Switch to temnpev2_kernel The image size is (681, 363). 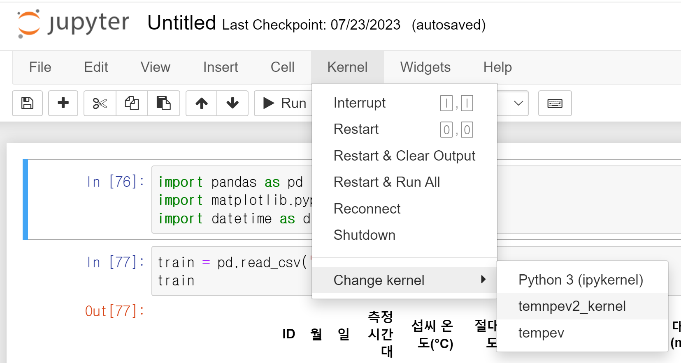582,306
